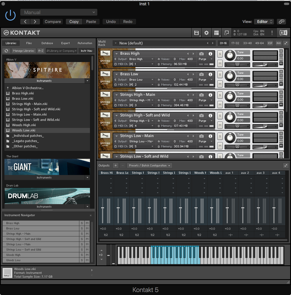
Task: Click the NI logo icon
Action: click(x=283, y=33)
